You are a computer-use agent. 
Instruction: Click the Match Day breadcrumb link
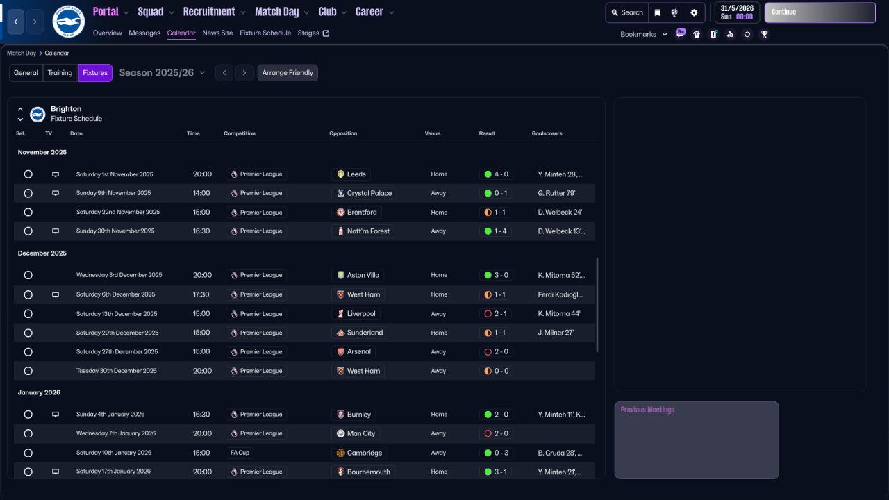pos(22,53)
